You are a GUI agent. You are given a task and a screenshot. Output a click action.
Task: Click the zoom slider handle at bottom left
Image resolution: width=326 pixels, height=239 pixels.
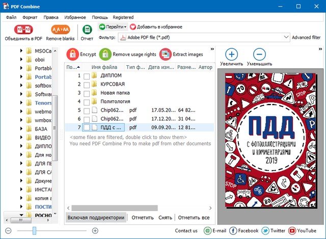(34, 231)
